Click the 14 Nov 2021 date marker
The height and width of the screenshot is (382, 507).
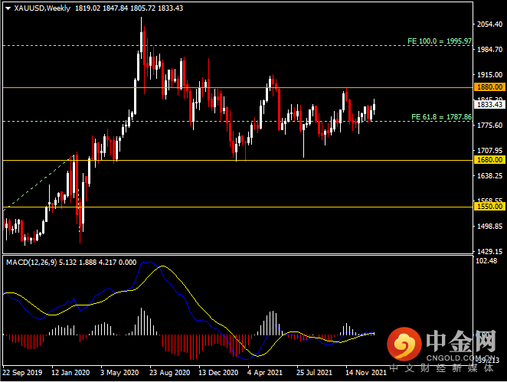(x=366, y=373)
